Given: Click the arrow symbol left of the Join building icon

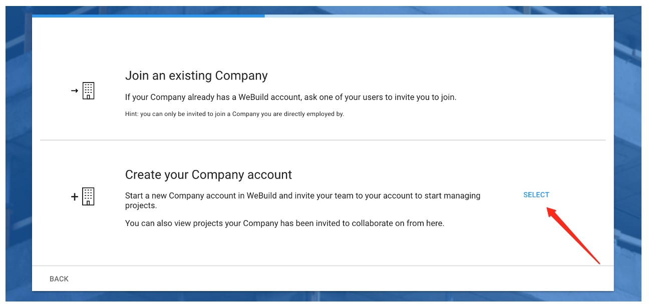Looking at the screenshot, I should coord(75,90).
